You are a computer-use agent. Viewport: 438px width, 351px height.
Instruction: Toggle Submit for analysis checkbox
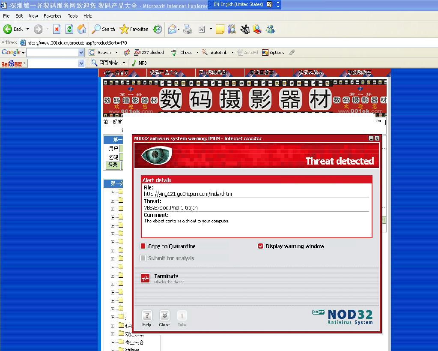[143, 258]
